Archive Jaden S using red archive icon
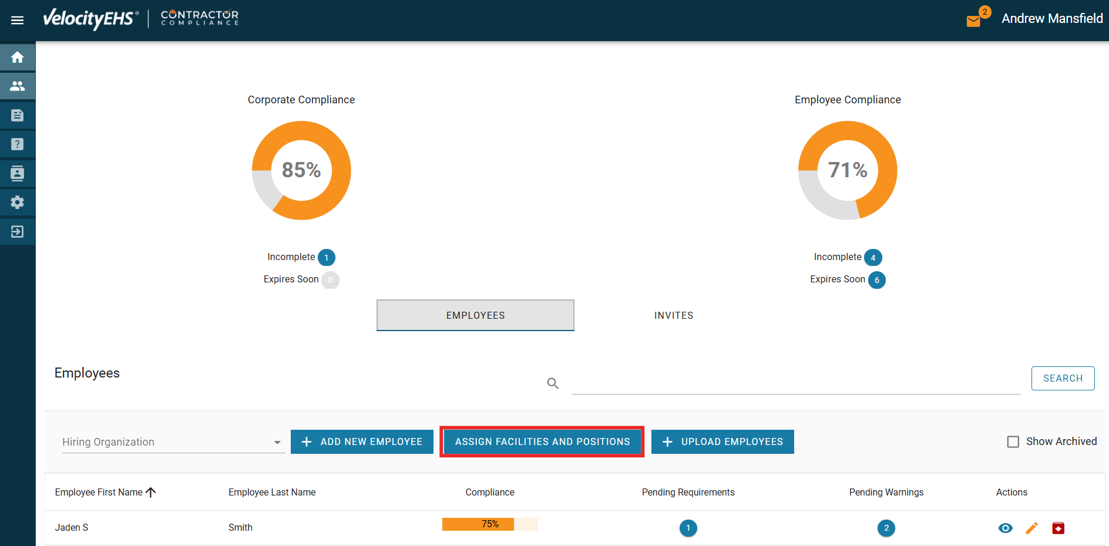The height and width of the screenshot is (546, 1109). coord(1058,528)
